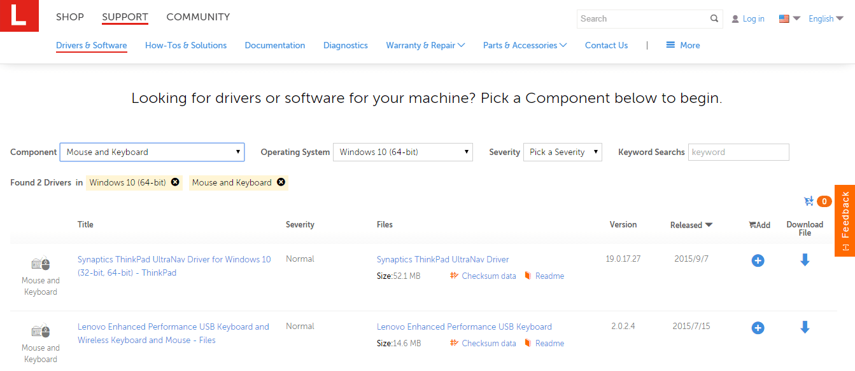Sort drivers by Released date
Screen dimensions: 855x371
[x=691, y=225]
